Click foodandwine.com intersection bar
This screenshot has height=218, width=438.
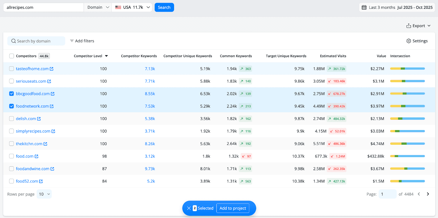tap(407, 169)
